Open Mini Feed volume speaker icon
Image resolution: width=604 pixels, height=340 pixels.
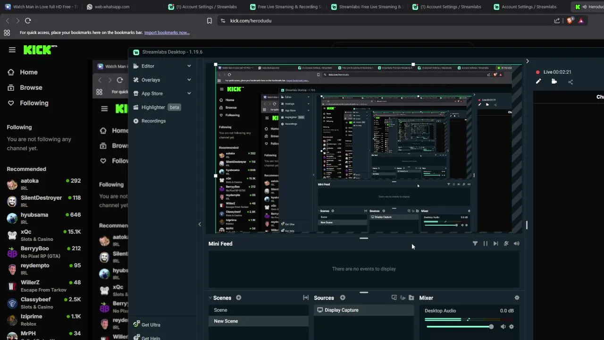pyautogui.click(x=517, y=244)
